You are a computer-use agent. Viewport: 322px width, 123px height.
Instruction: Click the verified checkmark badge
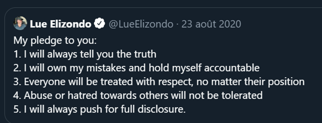[99, 24]
